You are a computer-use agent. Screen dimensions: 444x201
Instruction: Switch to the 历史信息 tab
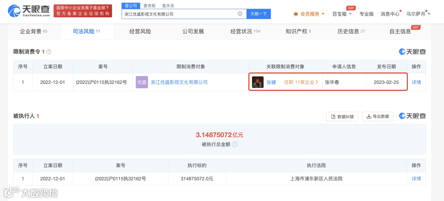(351, 31)
